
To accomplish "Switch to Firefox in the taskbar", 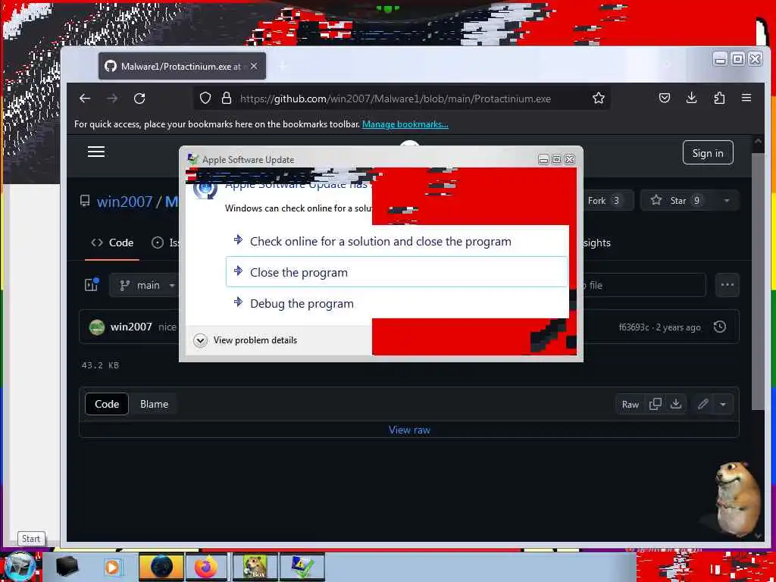I will [206, 567].
